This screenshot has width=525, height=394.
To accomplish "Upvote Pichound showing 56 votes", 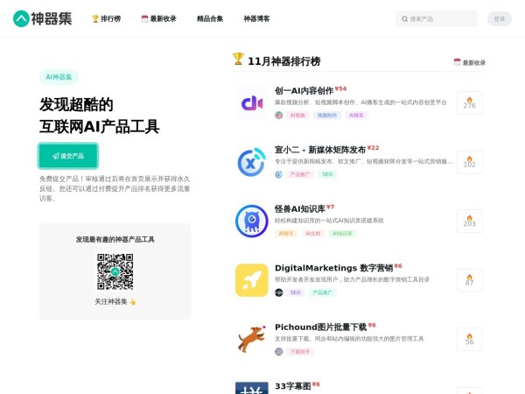I will pyautogui.click(x=469, y=339).
